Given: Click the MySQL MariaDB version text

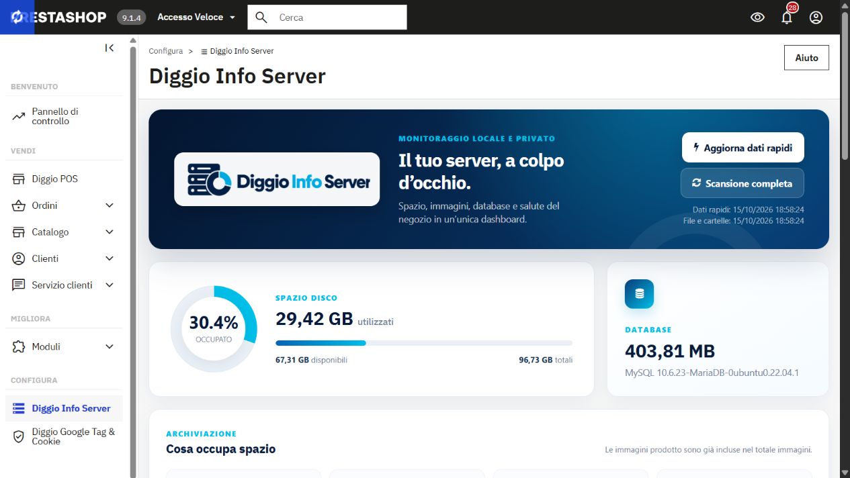Looking at the screenshot, I should [712, 373].
